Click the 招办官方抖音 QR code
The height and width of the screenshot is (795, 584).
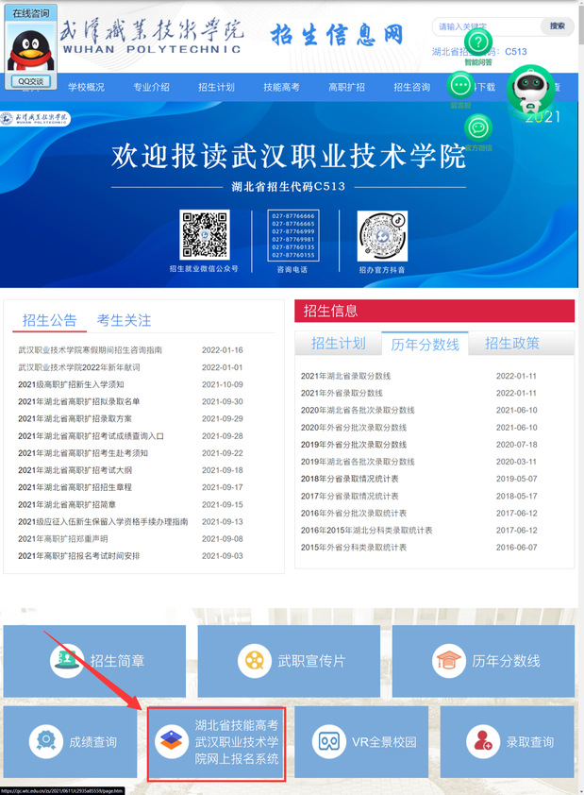point(382,236)
